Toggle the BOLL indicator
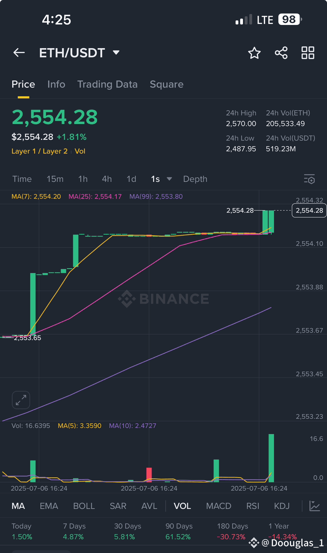Viewport: 327px width, 553px height. coord(84,506)
